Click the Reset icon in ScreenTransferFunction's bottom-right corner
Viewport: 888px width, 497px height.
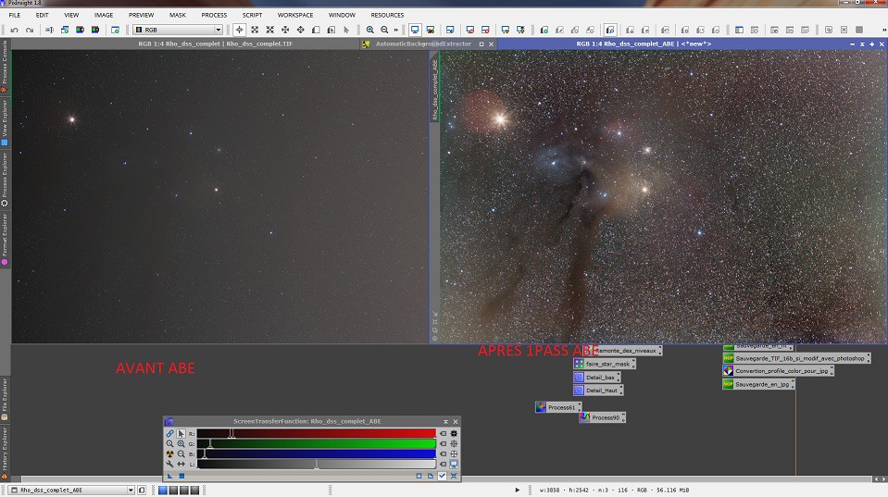(x=454, y=476)
